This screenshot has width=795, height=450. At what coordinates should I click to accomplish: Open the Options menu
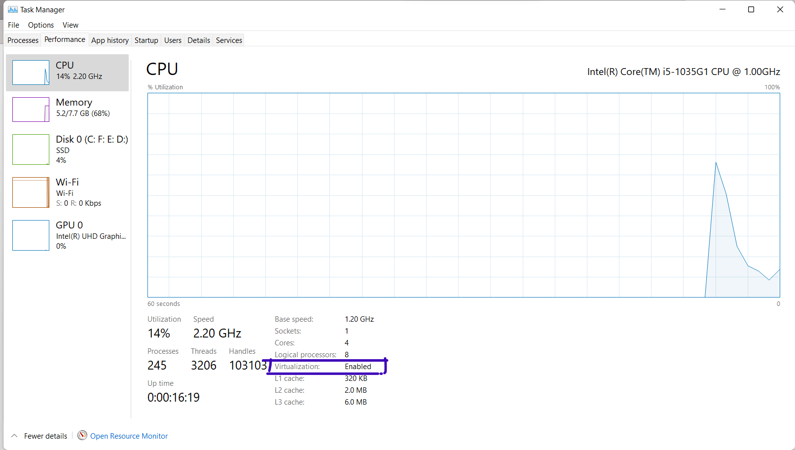coord(41,25)
